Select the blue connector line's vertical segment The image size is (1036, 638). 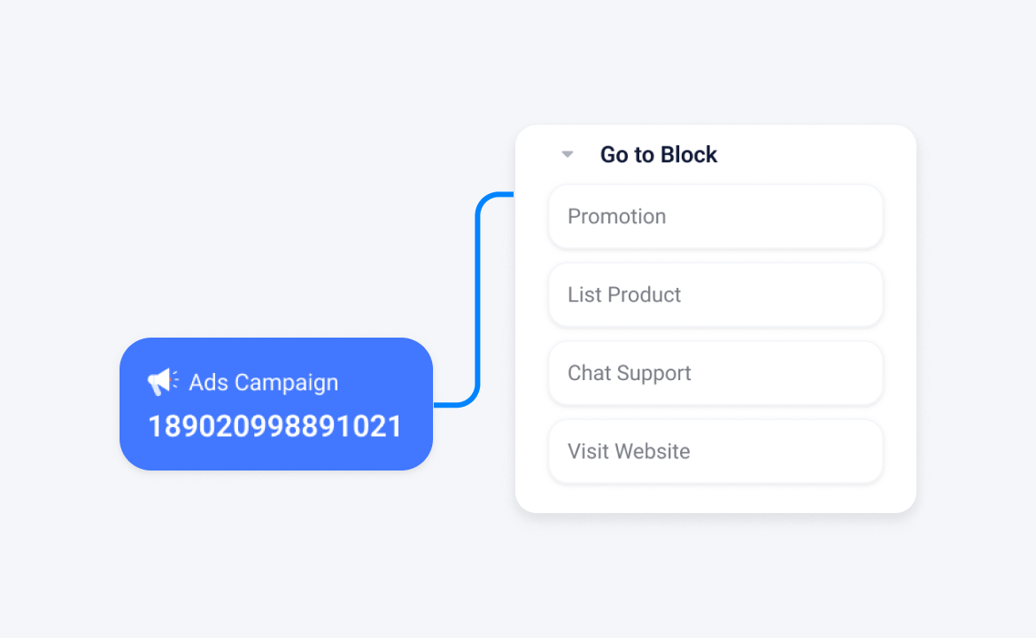tap(477, 298)
